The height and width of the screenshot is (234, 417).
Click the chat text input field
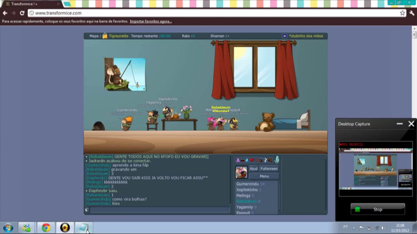160,210
